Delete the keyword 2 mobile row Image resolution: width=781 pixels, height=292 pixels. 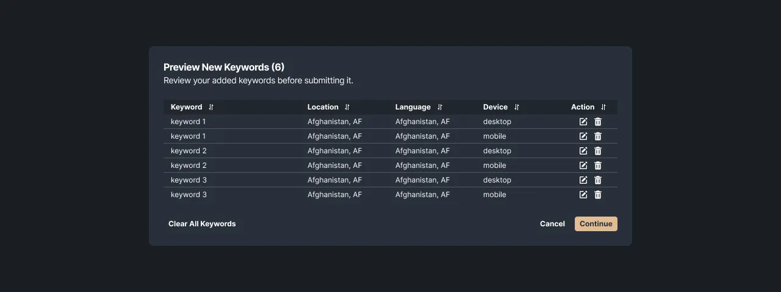[598, 165]
